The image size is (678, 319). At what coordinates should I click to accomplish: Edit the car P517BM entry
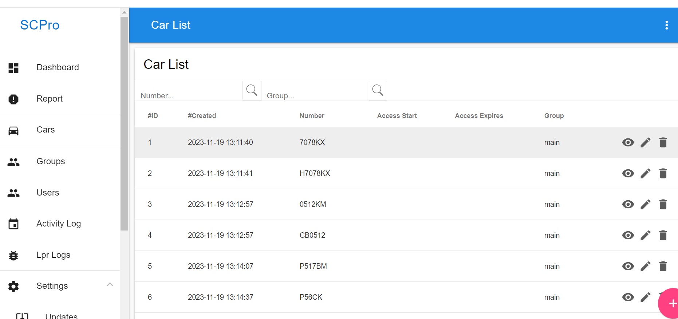646,266
